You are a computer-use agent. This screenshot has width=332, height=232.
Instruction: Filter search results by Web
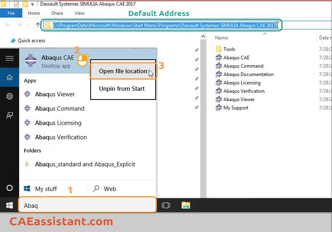click(x=122, y=189)
